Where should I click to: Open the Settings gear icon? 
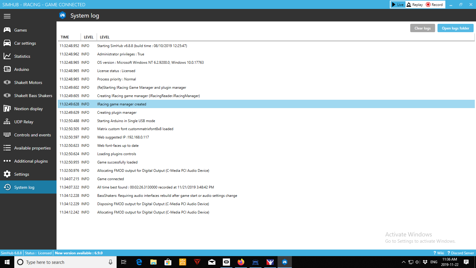coord(7,174)
